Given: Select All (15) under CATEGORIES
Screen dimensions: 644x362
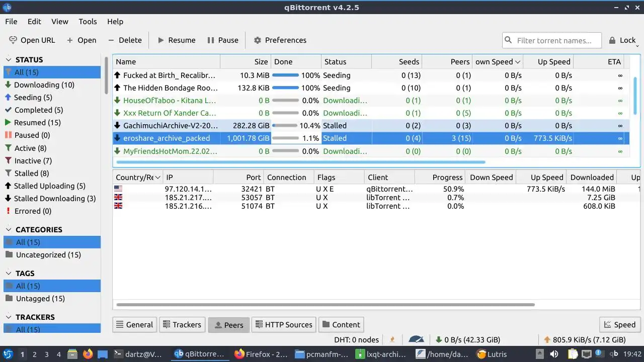Looking at the screenshot, I should point(52,242).
